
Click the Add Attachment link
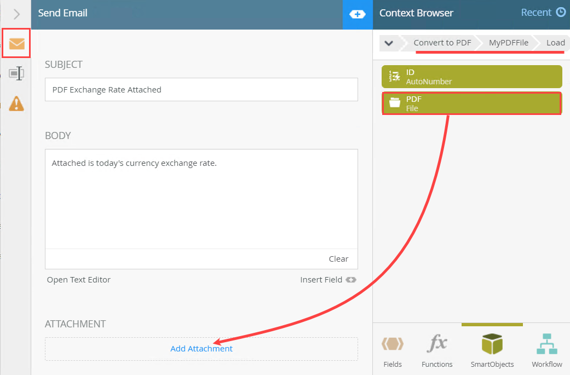point(201,349)
